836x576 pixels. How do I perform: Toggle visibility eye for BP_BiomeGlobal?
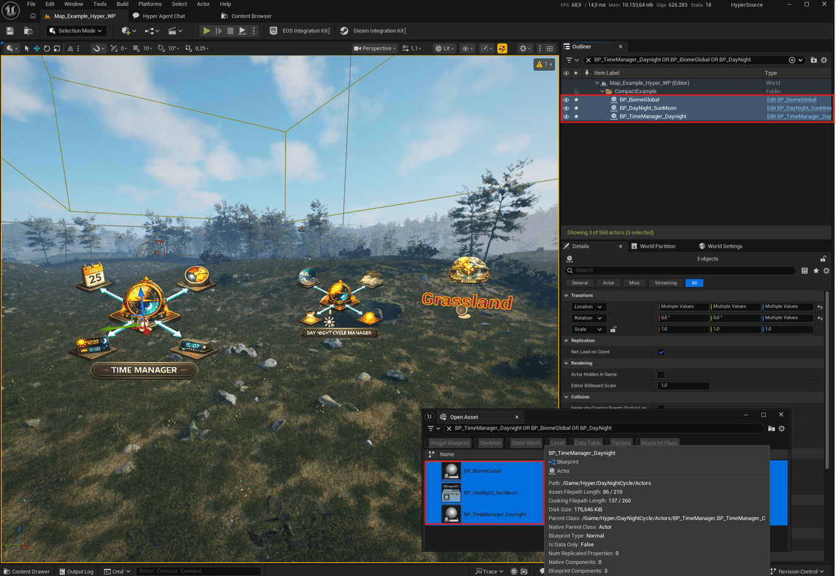[566, 100]
